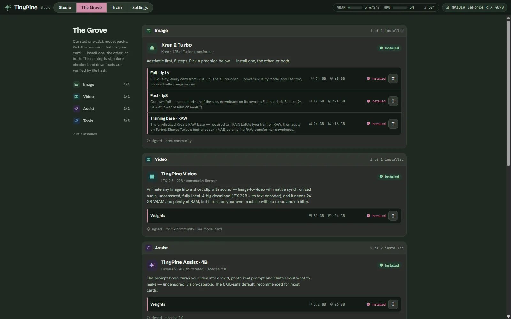Viewport: 511px width, 319px height.
Task: Click the Krea 2 Turbo tree icon
Action: pyautogui.click(x=152, y=48)
